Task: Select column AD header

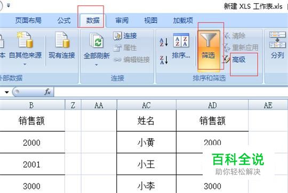Action: pyautogui.click(x=212, y=105)
